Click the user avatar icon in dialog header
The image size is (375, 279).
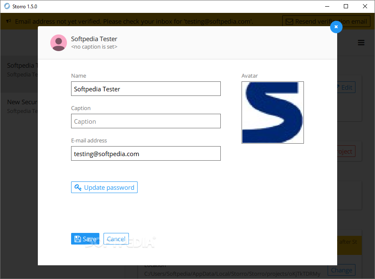pyautogui.click(x=59, y=43)
